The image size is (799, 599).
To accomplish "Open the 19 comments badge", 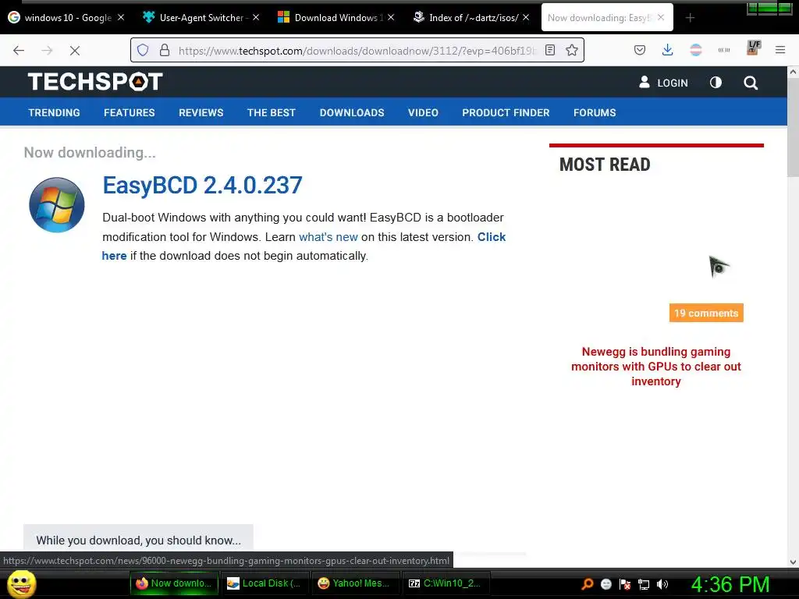I will pyautogui.click(x=706, y=313).
